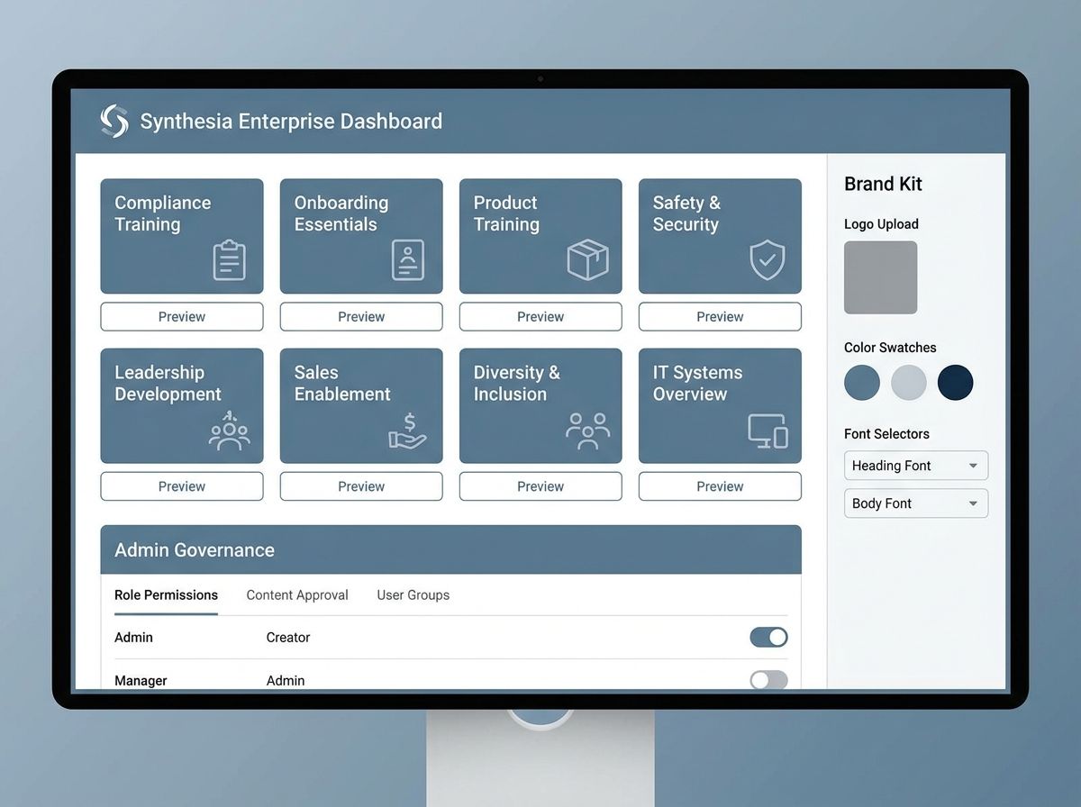Click the Creator label in Admin row

click(x=288, y=637)
